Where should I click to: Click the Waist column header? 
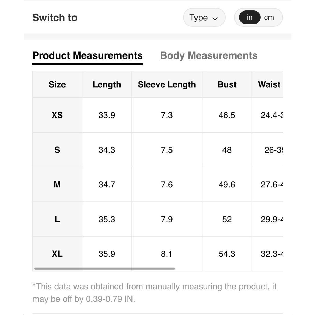click(x=269, y=84)
